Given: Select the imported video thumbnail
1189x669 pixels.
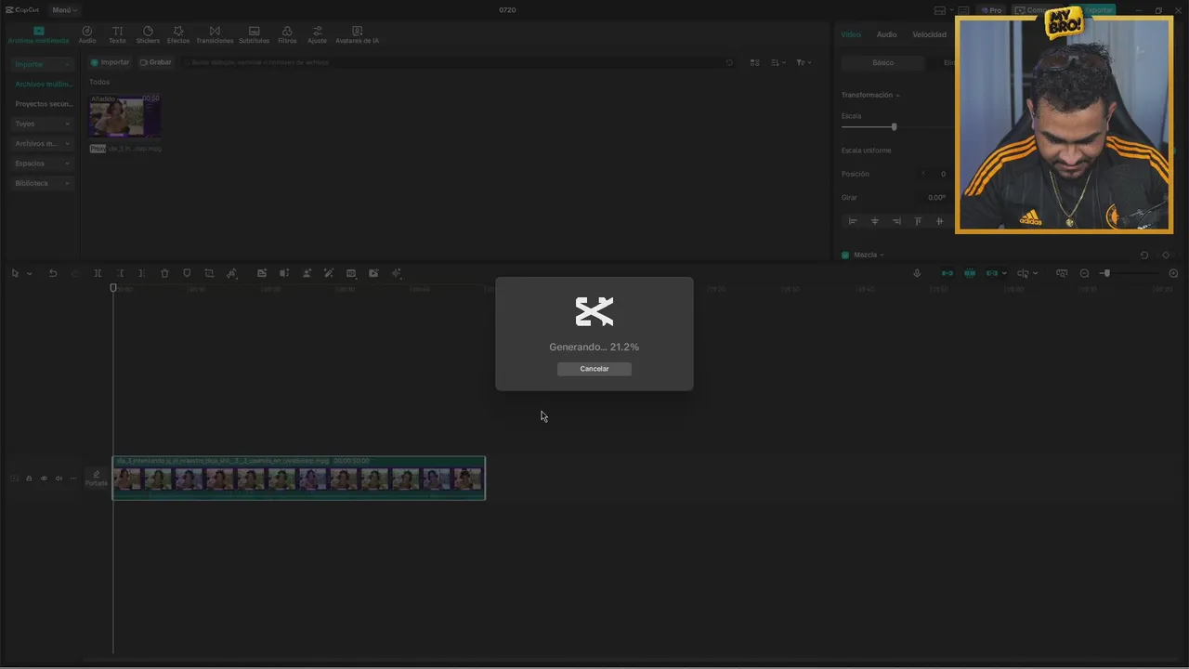Looking at the screenshot, I should (x=124, y=116).
